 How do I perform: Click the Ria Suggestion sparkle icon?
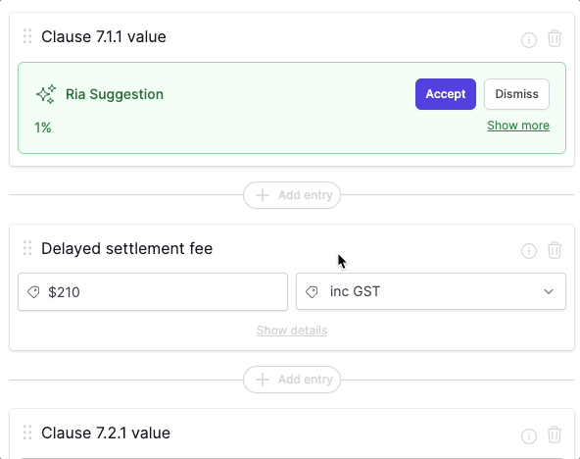(46, 94)
